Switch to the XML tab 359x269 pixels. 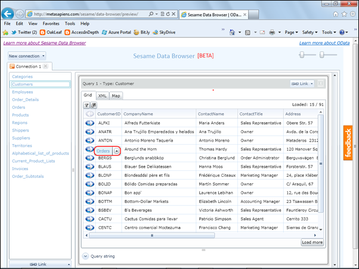click(x=103, y=95)
